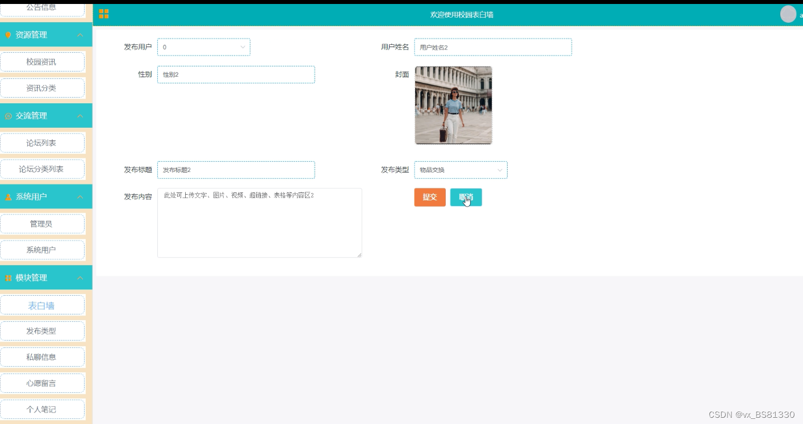Open 公告信息 menu item

pos(42,7)
